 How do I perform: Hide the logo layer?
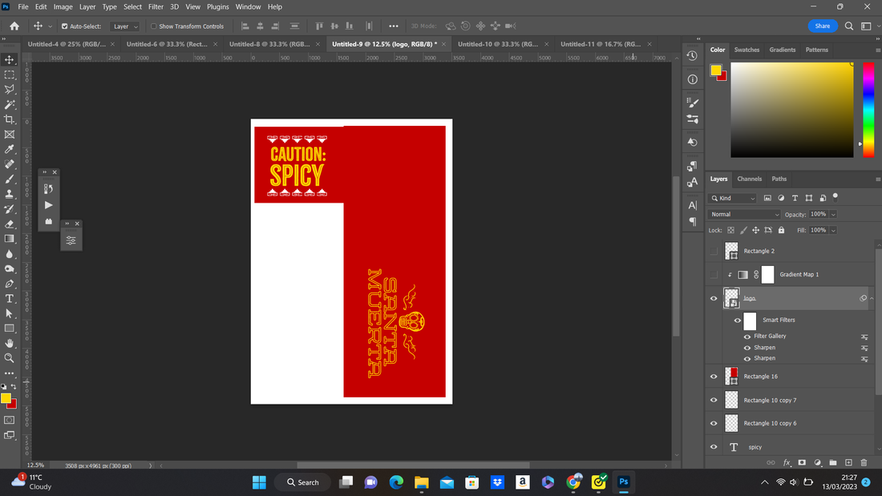tap(714, 299)
